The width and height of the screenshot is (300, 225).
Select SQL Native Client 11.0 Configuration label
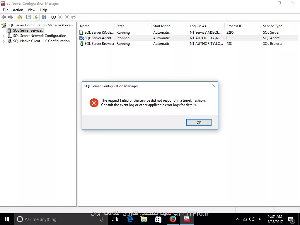click(x=41, y=41)
